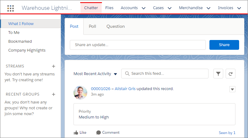Open the Merchandise tab

click(x=191, y=8)
